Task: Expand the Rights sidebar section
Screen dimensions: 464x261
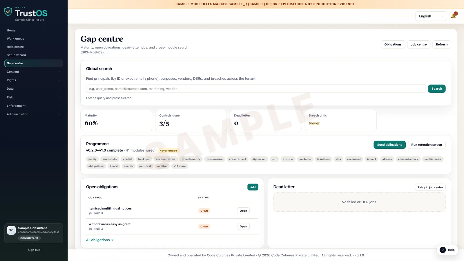Action: pyautogui.click(x=34, y=80)
